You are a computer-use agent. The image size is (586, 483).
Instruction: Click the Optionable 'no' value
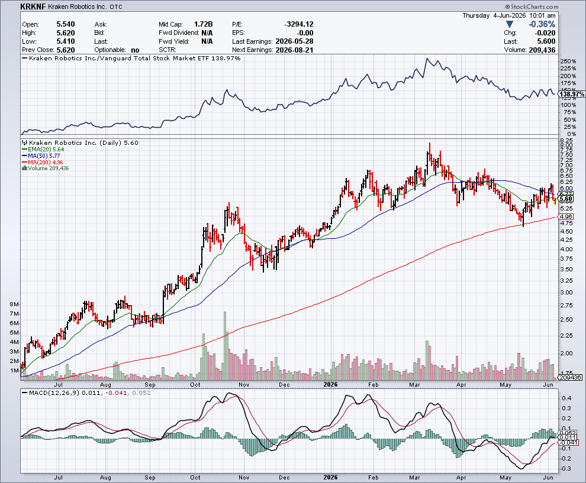coord(135,50)
